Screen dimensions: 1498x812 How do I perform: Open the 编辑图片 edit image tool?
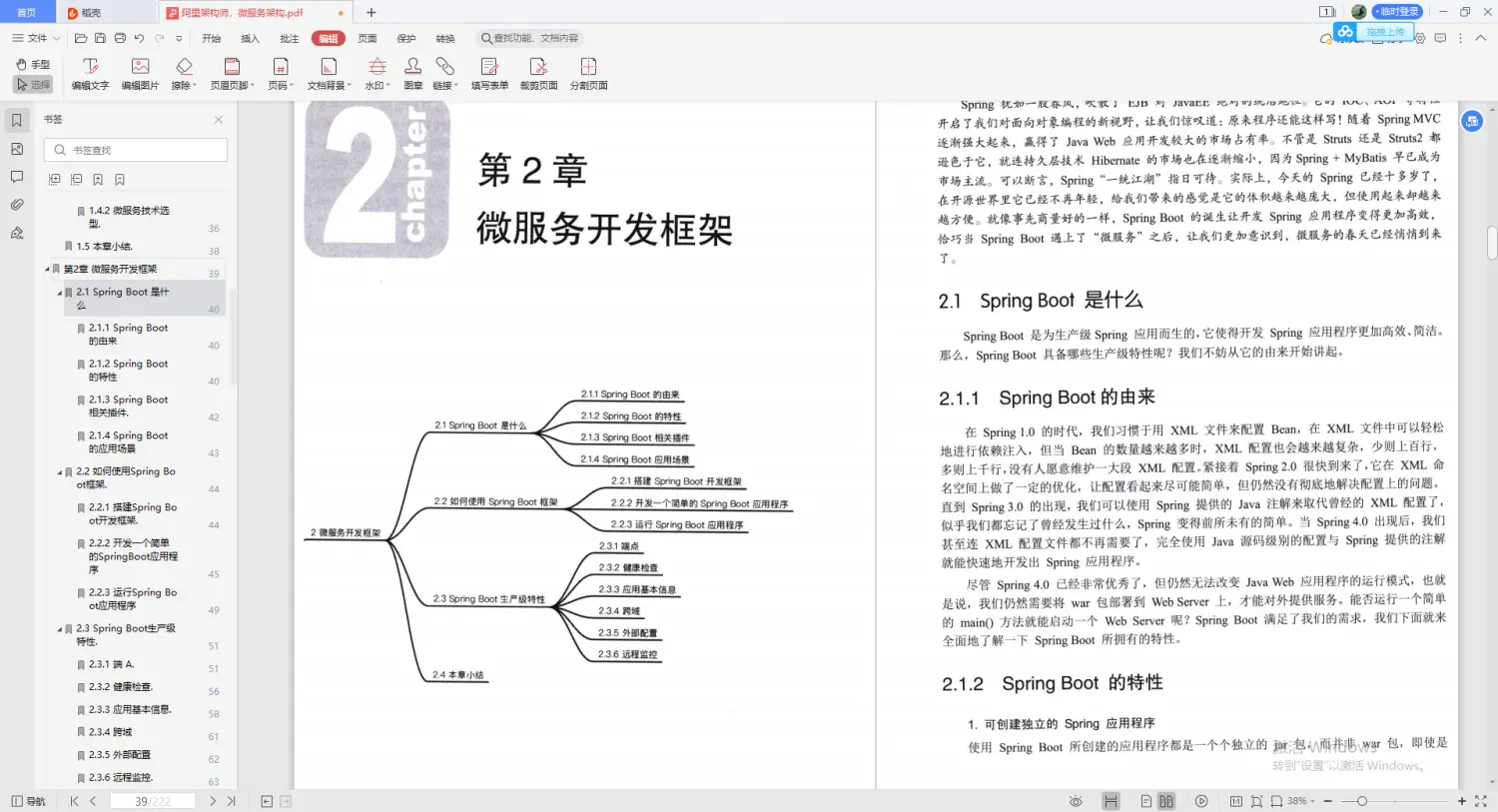coord(140,74)
